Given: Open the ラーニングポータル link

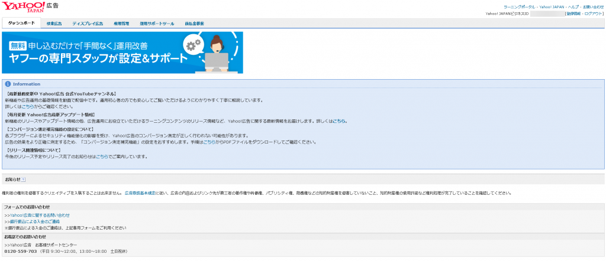Looking at the screenshot, I should (x=519, y=7).
